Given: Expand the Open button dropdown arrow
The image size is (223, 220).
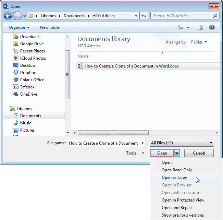Looking at the screenshot, I should pos(177,153).
